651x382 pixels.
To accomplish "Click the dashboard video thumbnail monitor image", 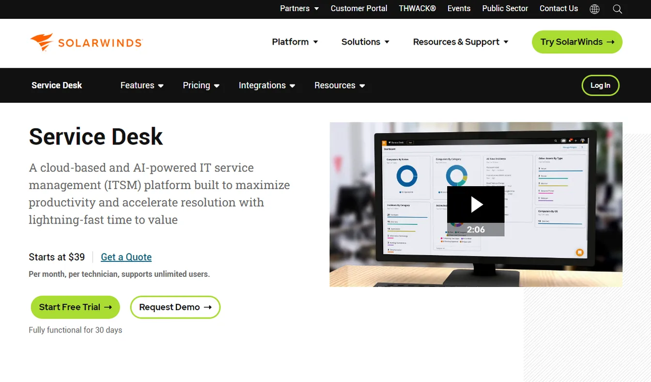I will click(476, 204).
